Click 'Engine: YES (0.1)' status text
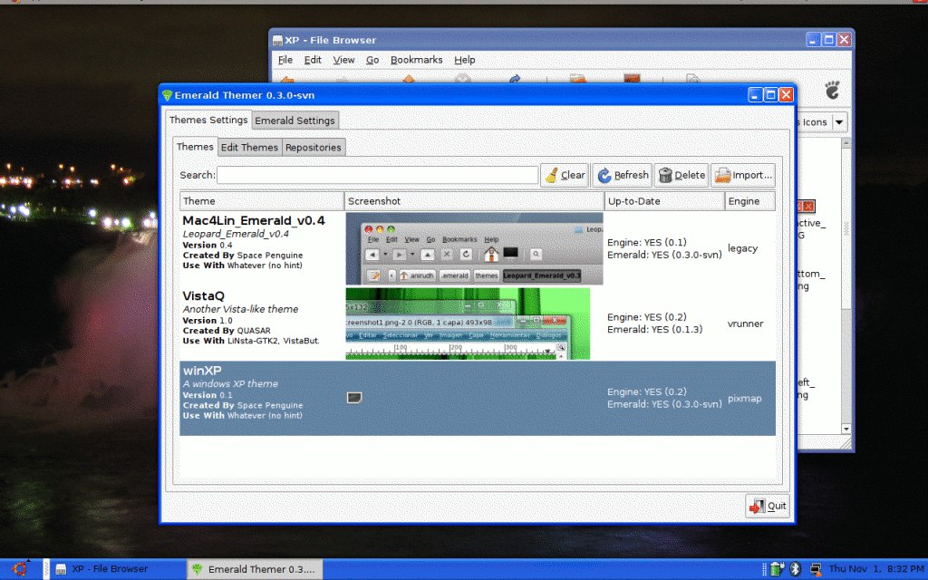Image resolution: width=928 pixels, height=580 pixels. (647, 242)
